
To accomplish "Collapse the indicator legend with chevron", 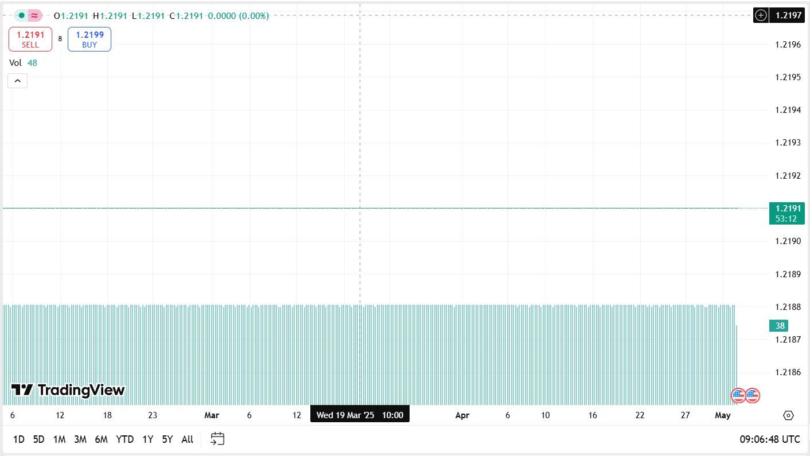I will [17, 81].
